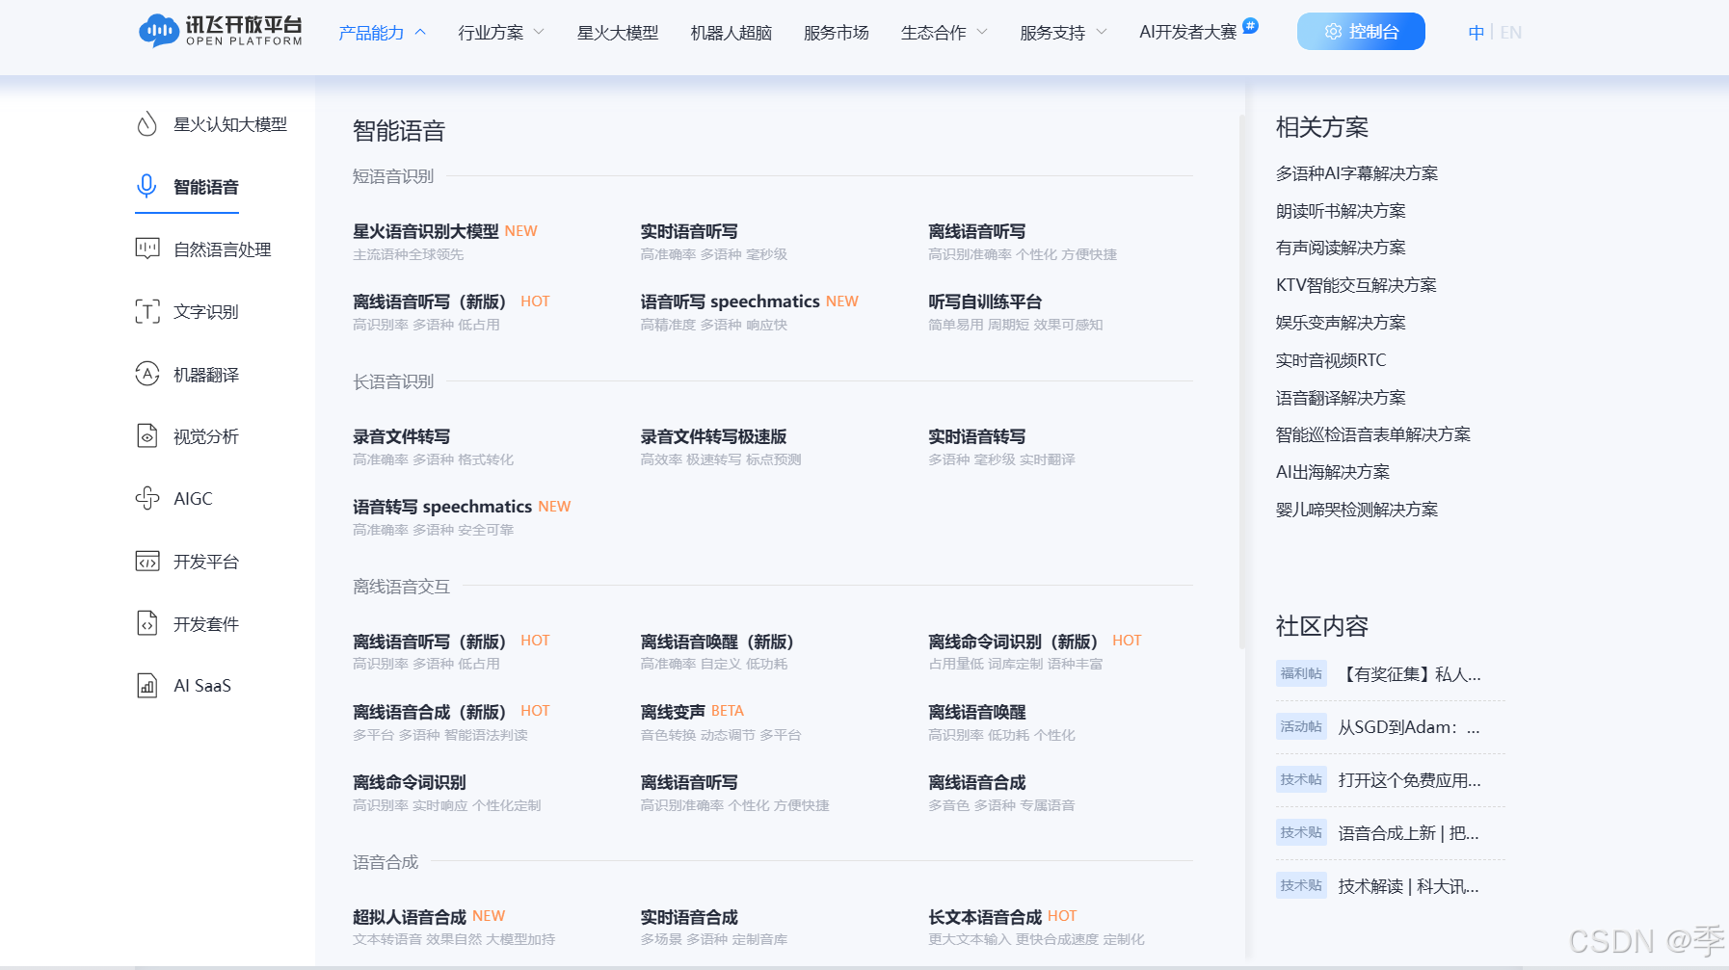Viewport: 1729px width, 970px height.
Task: Switch language to EN
Action: click(1511, 33)
